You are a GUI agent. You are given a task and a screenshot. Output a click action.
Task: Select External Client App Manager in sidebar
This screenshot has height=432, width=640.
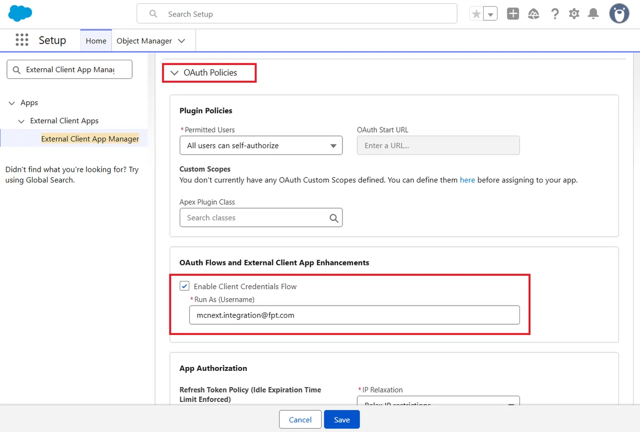[x=90, y=139]
